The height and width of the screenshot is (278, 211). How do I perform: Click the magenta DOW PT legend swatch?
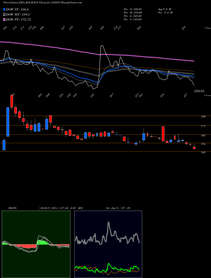coord(4,19)
